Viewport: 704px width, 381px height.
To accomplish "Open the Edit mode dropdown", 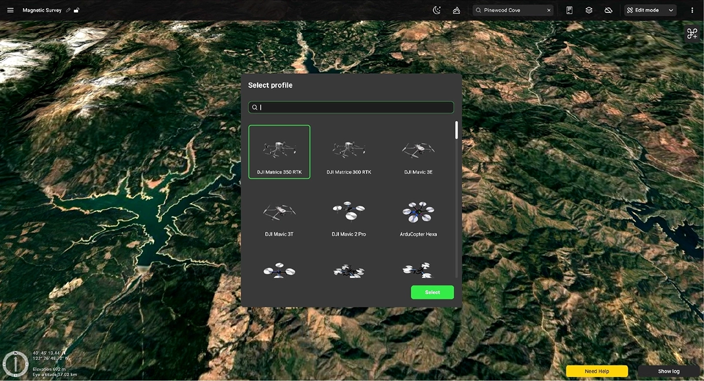I will point(649,10).
